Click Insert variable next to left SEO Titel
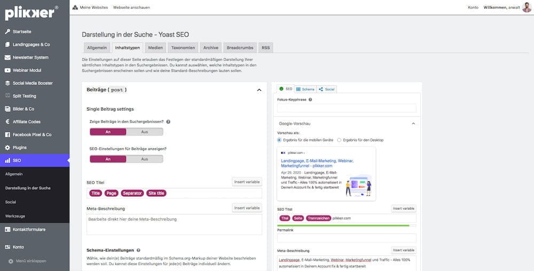Viewport: 534px width, 271px height. [247, 182]
